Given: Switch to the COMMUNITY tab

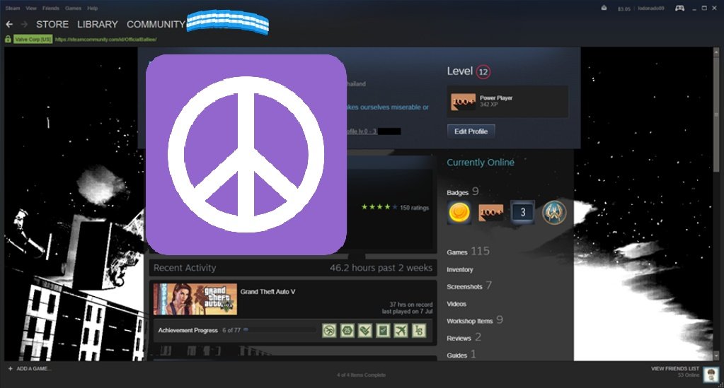Looking at the screenshot, I should click(156, 25).
